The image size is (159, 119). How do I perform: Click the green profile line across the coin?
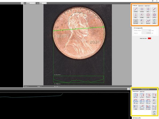click(x=79, y=29)
